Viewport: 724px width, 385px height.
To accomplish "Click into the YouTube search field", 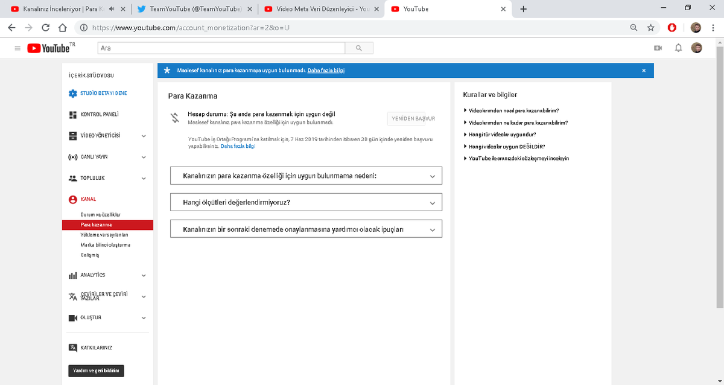I will tap(221, 48).
